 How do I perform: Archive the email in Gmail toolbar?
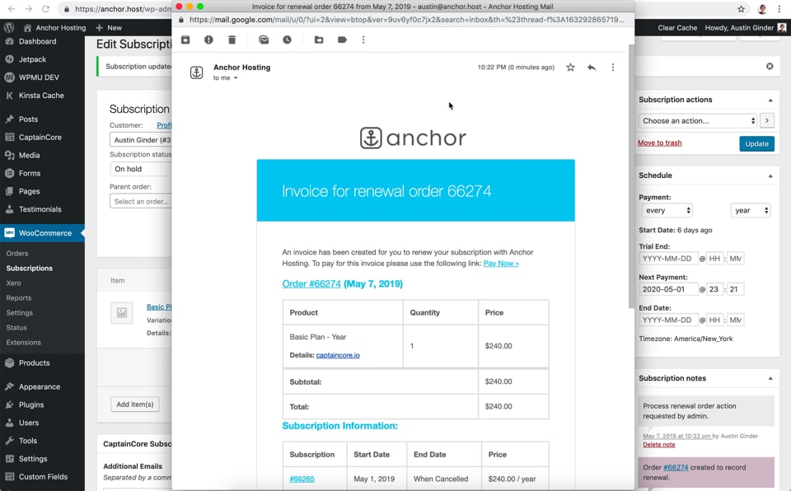click(x=185, y=40)
